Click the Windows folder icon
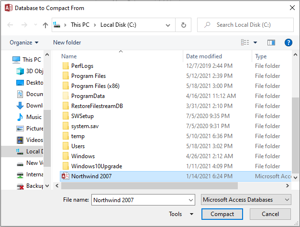 [66, 156]
